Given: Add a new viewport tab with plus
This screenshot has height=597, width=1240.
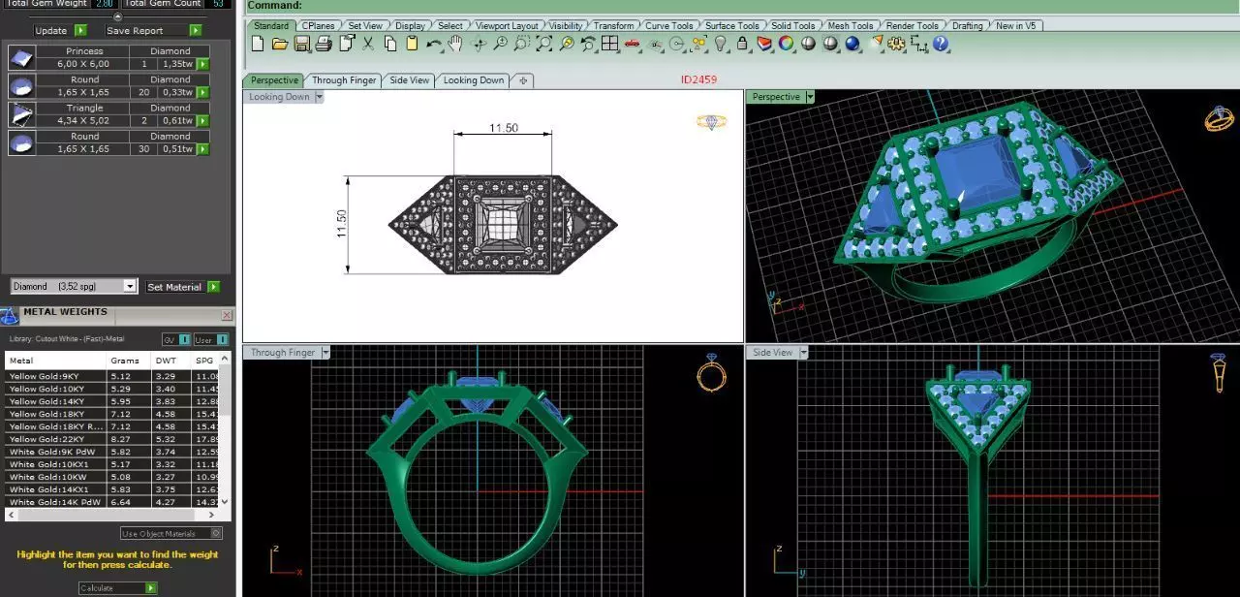Looking at the screenshot, I should tap(523, 80).
